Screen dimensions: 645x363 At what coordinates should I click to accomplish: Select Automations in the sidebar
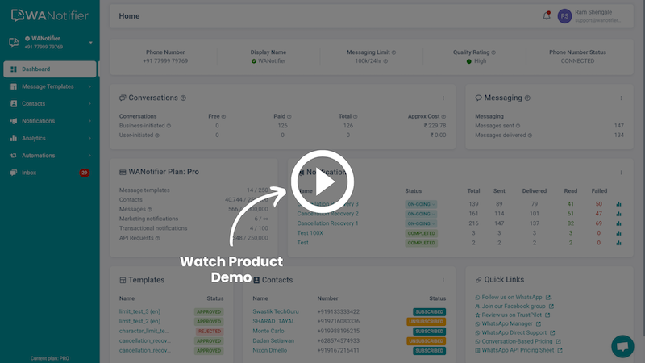click(38, 156)
